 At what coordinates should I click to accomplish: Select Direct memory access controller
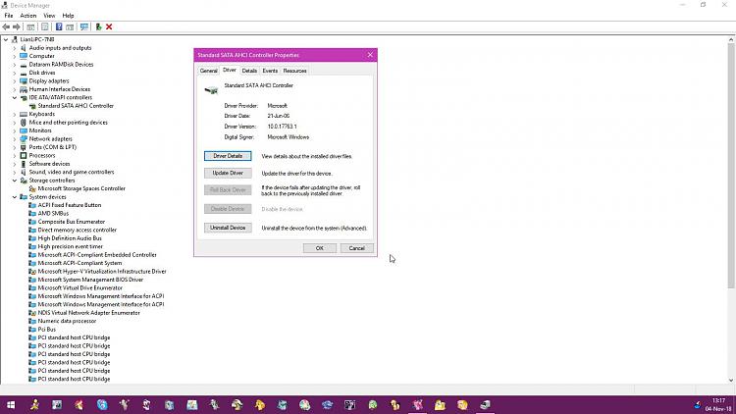(77, 230)
